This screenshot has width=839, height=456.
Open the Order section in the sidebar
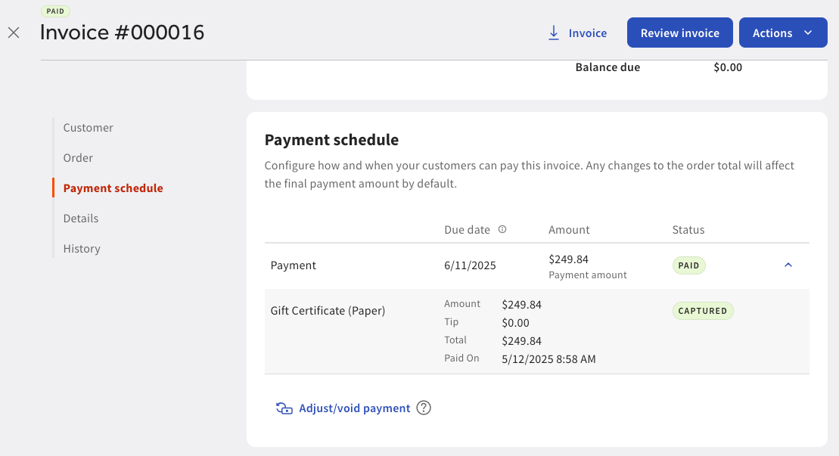pos(78,157)
